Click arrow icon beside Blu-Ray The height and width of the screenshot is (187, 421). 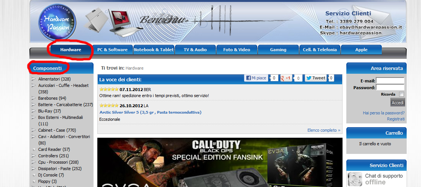click(x=34, y=111)
